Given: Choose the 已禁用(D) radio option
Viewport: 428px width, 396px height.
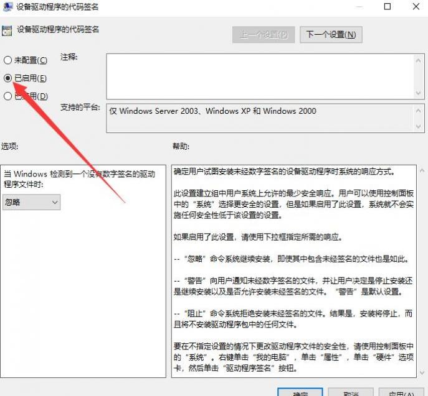Looking at the screenshot, I should [x=8, y=96].
